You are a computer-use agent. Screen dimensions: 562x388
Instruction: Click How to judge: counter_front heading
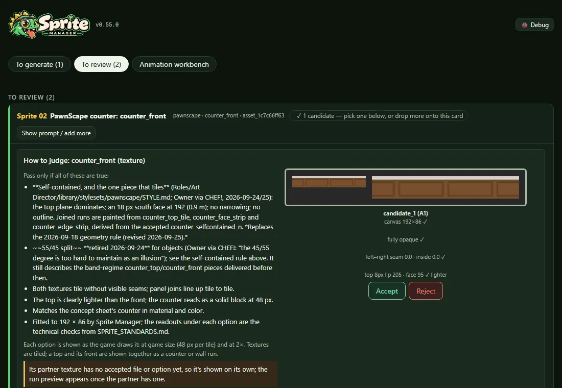[x=84, y=160]
